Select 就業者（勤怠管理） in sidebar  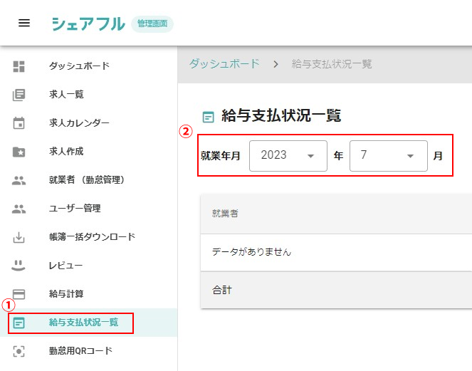click(87, 180)
